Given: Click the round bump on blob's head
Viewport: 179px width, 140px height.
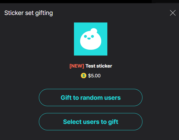Looking at the screenshot, I should point(94,30).
